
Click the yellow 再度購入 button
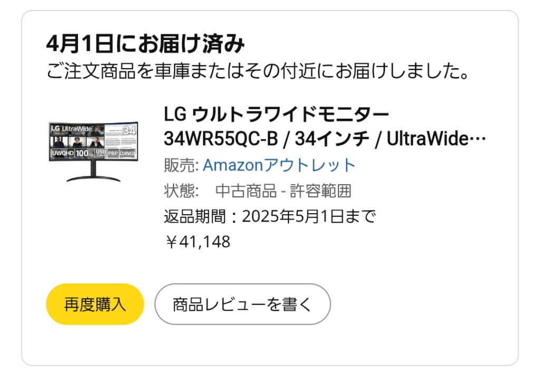(95, 304)
